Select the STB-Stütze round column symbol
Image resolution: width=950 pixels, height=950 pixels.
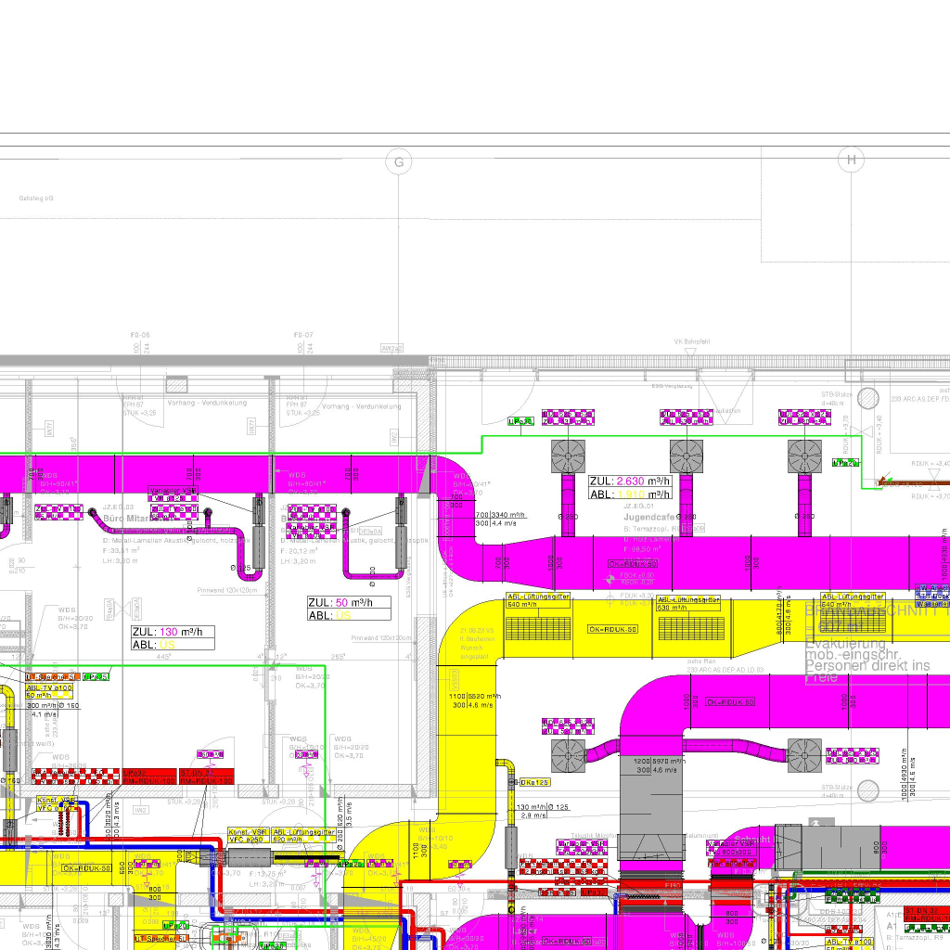(x=868, y=399)
